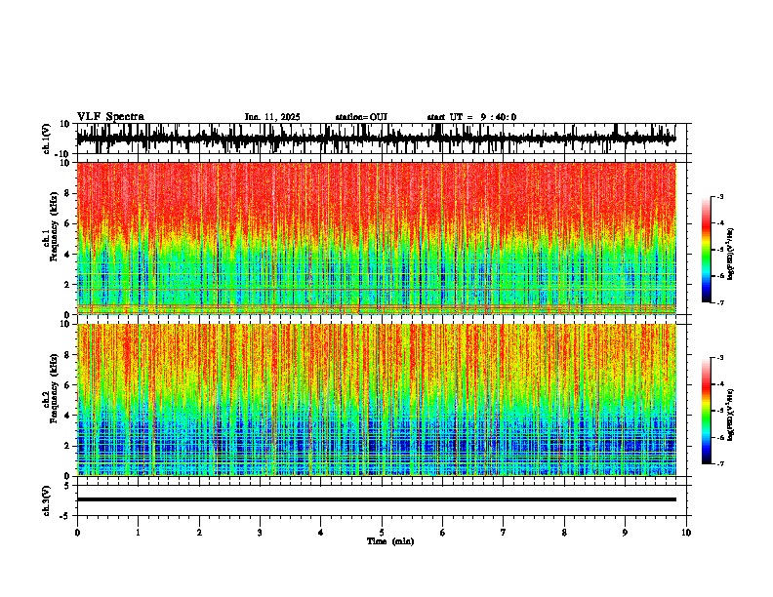The height and width of the screenshot is (597, 773).
Task: Click the "ch.1(V)" waveform axis label
Action: pos(47,139)
